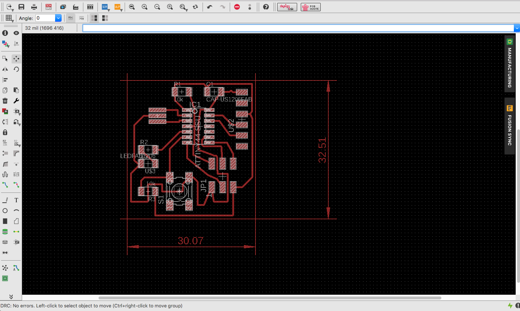The image size is (520, 311).
Task: Select the Rotate tool
Action: [x=16, y=69]
